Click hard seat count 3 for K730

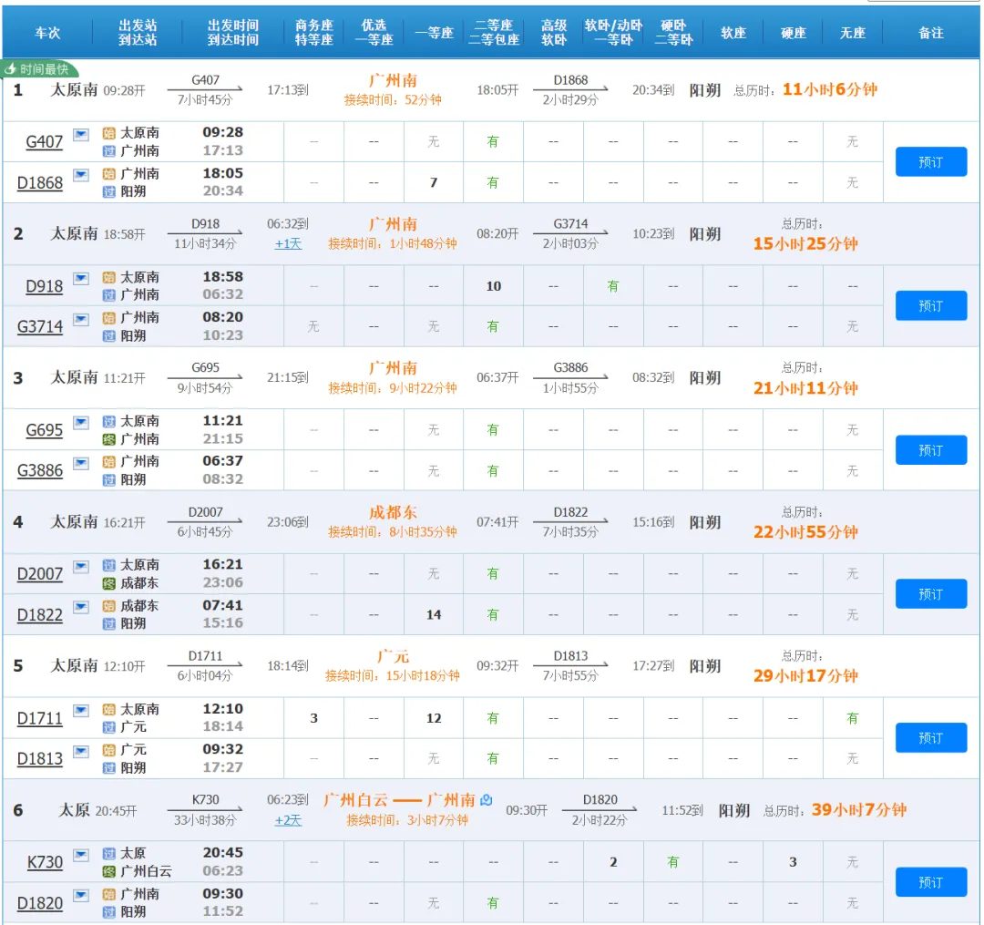coord(793,862)
